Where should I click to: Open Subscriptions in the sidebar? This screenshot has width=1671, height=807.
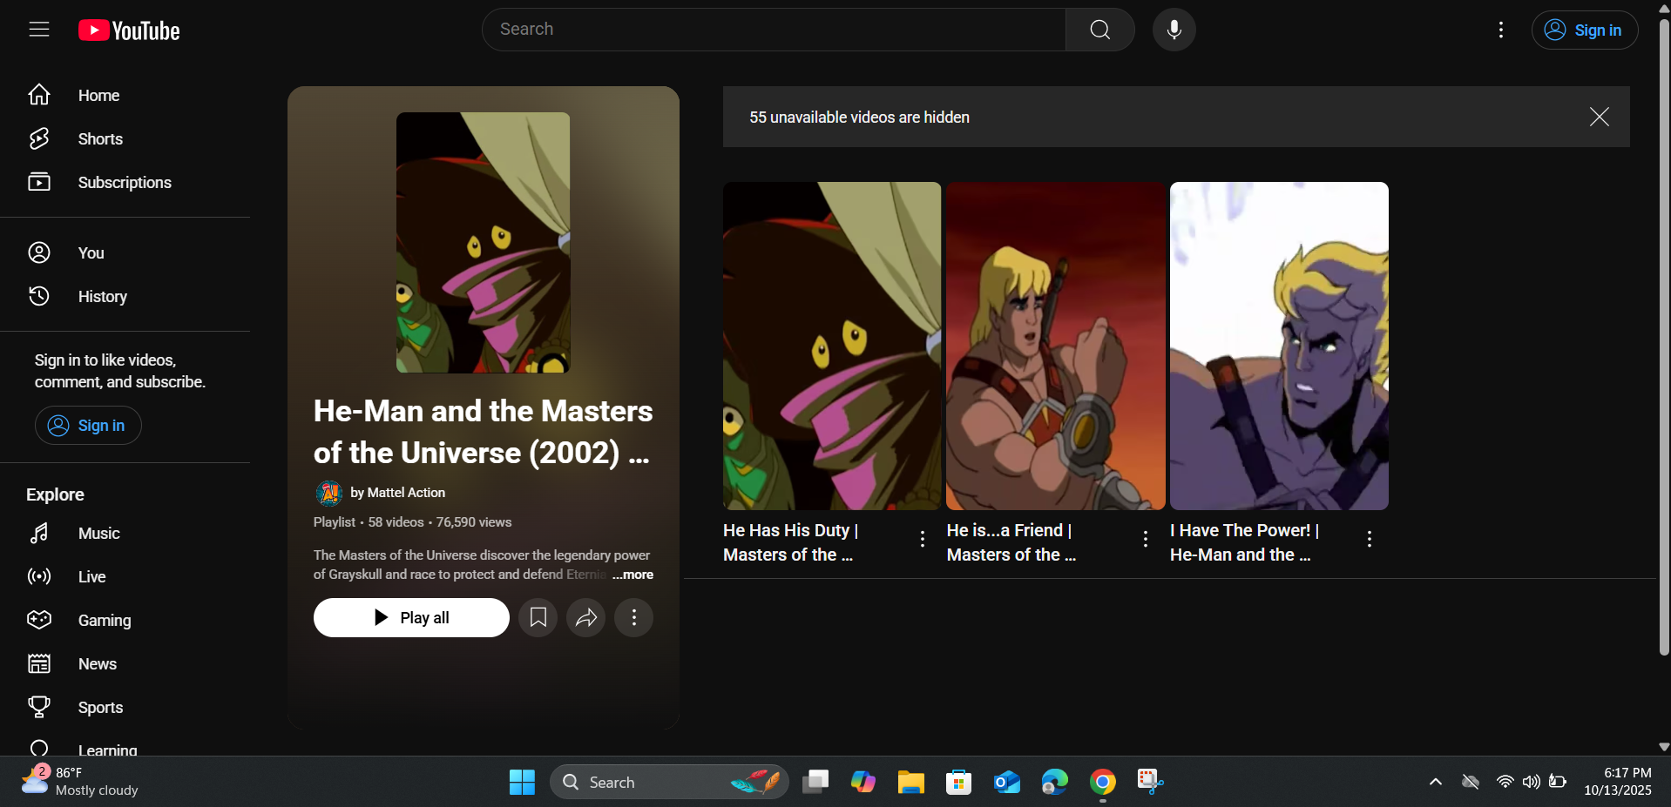125,182
